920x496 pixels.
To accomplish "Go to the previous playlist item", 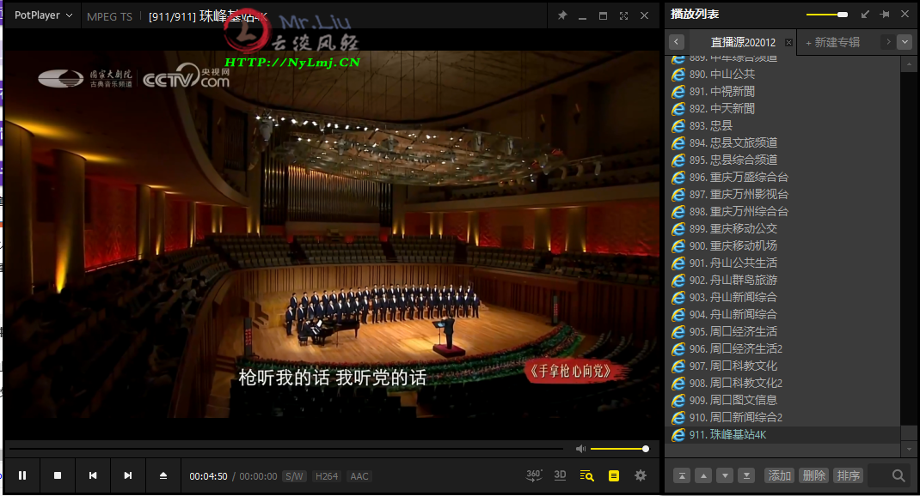I will pos(93,475).
